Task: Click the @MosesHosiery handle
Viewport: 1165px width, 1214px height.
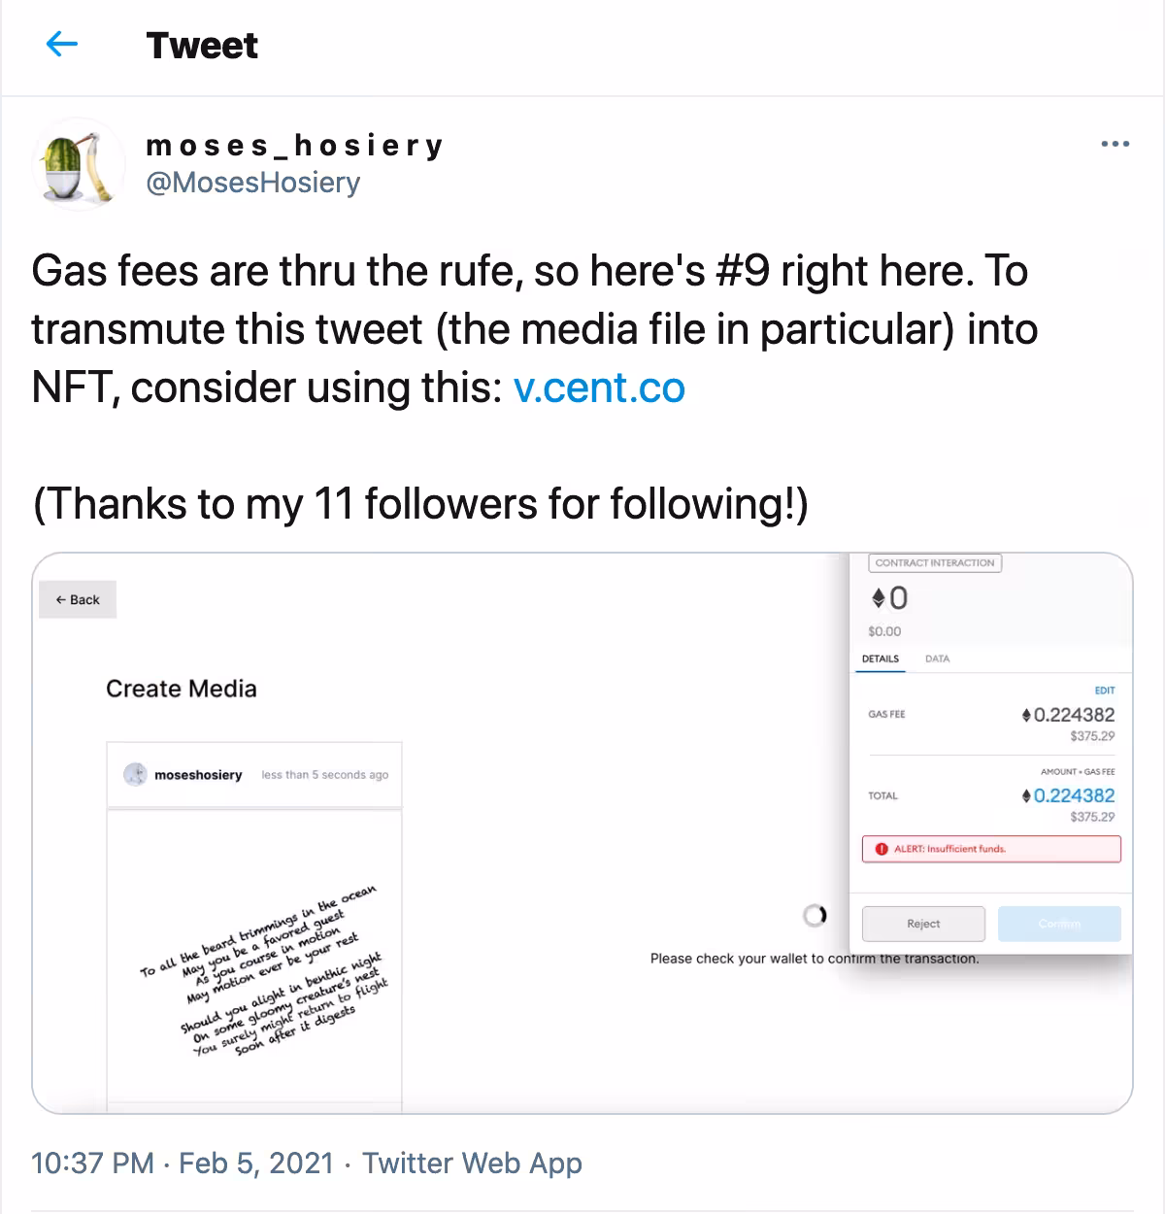Action: [252, 183]
